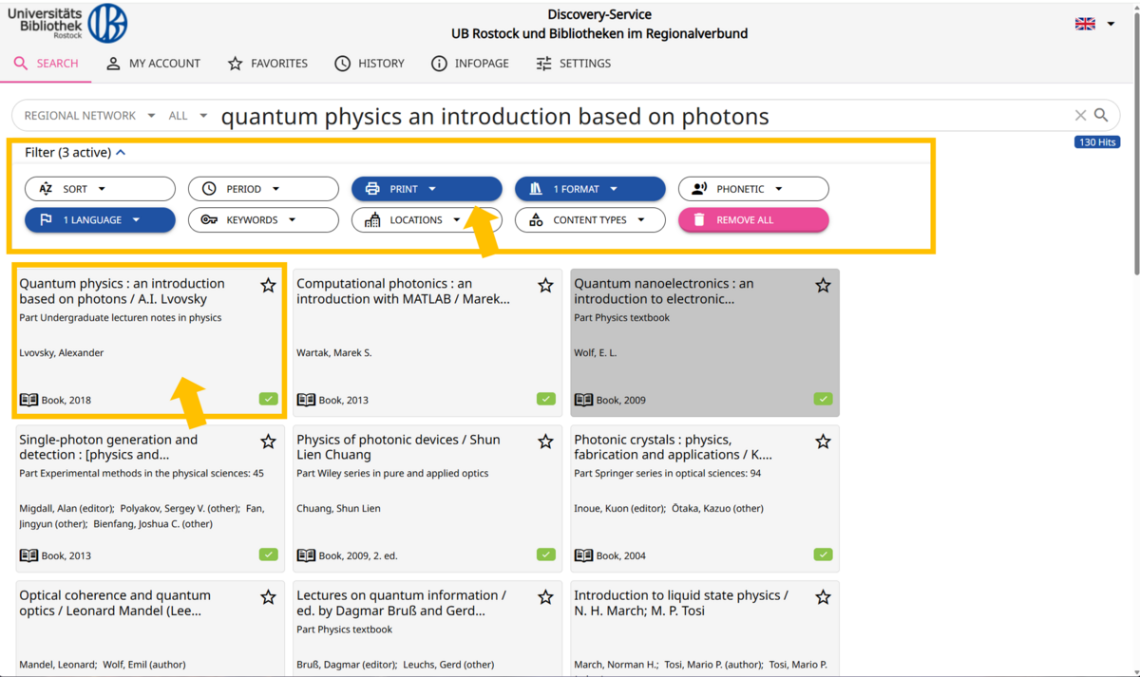Screen dimensions: 1140x677
Task: Click the pink Remove All trash button
Action: coord(752,219)
